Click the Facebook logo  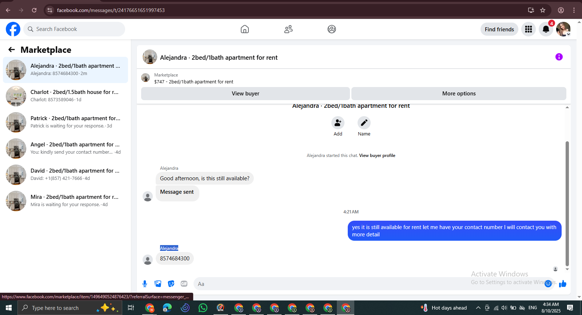tap(13, 29)
